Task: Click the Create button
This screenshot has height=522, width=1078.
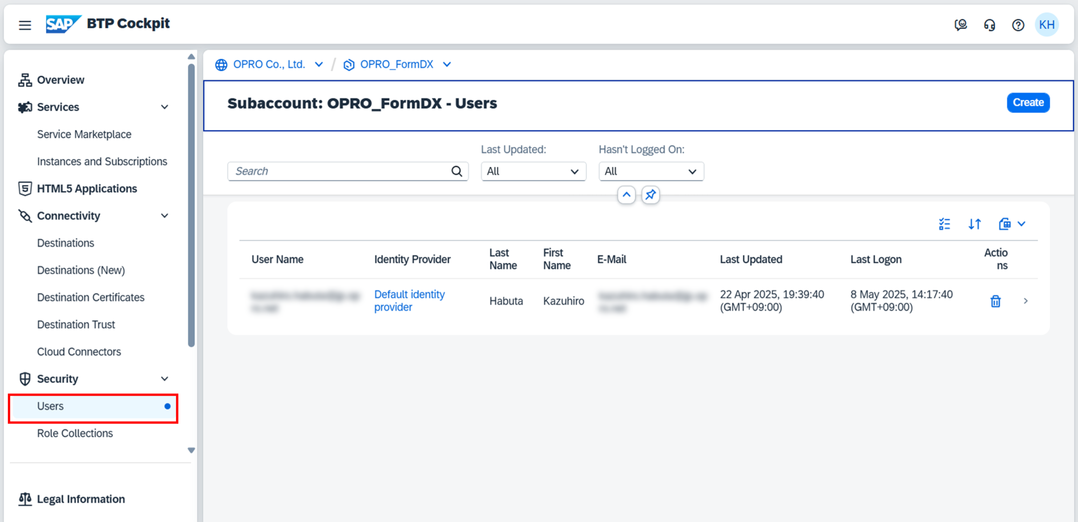Action: point(1028,102)
